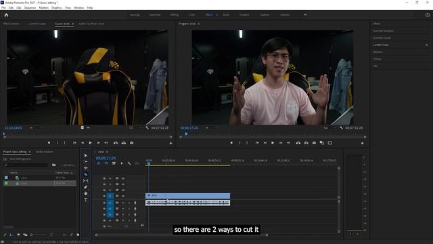The width and height of the screenshot is (433, 244).
Task: Click the Quick Export icon at top right
Action: pos(427,15)
